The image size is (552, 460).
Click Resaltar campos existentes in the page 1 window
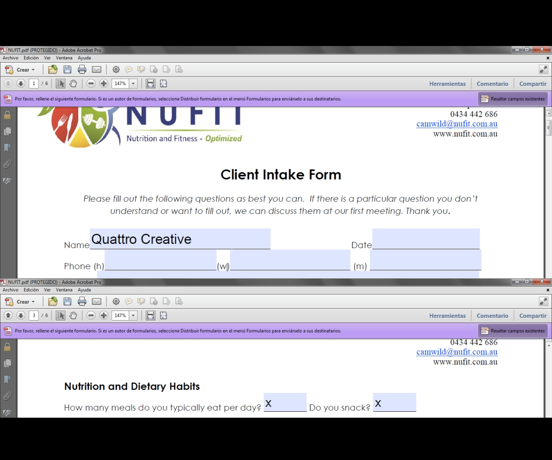[x=513, y=99]
